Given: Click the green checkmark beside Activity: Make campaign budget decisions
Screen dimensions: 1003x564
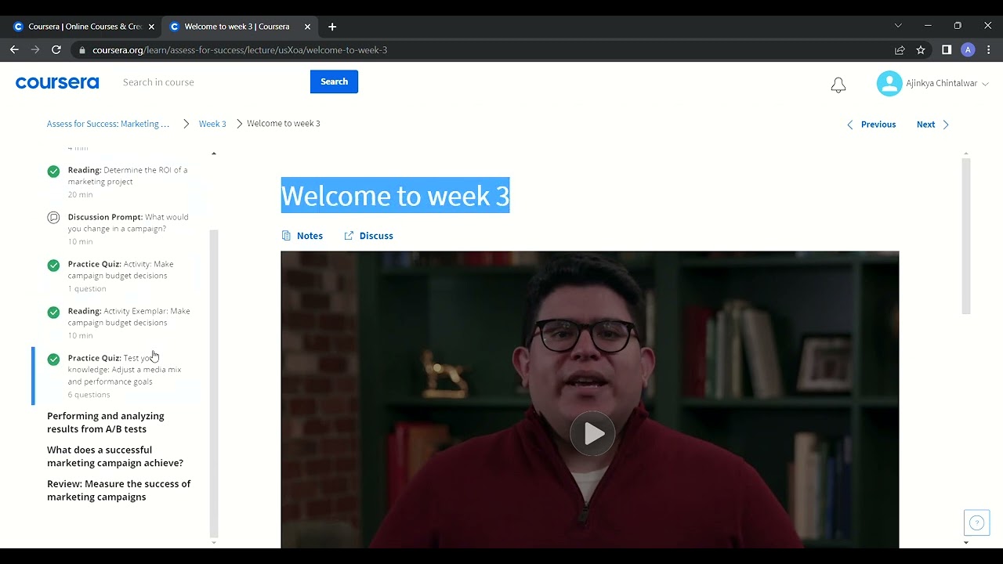Looking at the screenshot, I should coord(53,266).
